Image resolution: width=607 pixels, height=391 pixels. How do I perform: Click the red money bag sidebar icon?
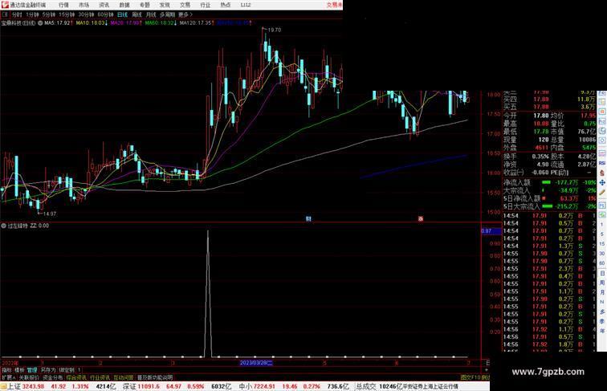coord(602,173)
